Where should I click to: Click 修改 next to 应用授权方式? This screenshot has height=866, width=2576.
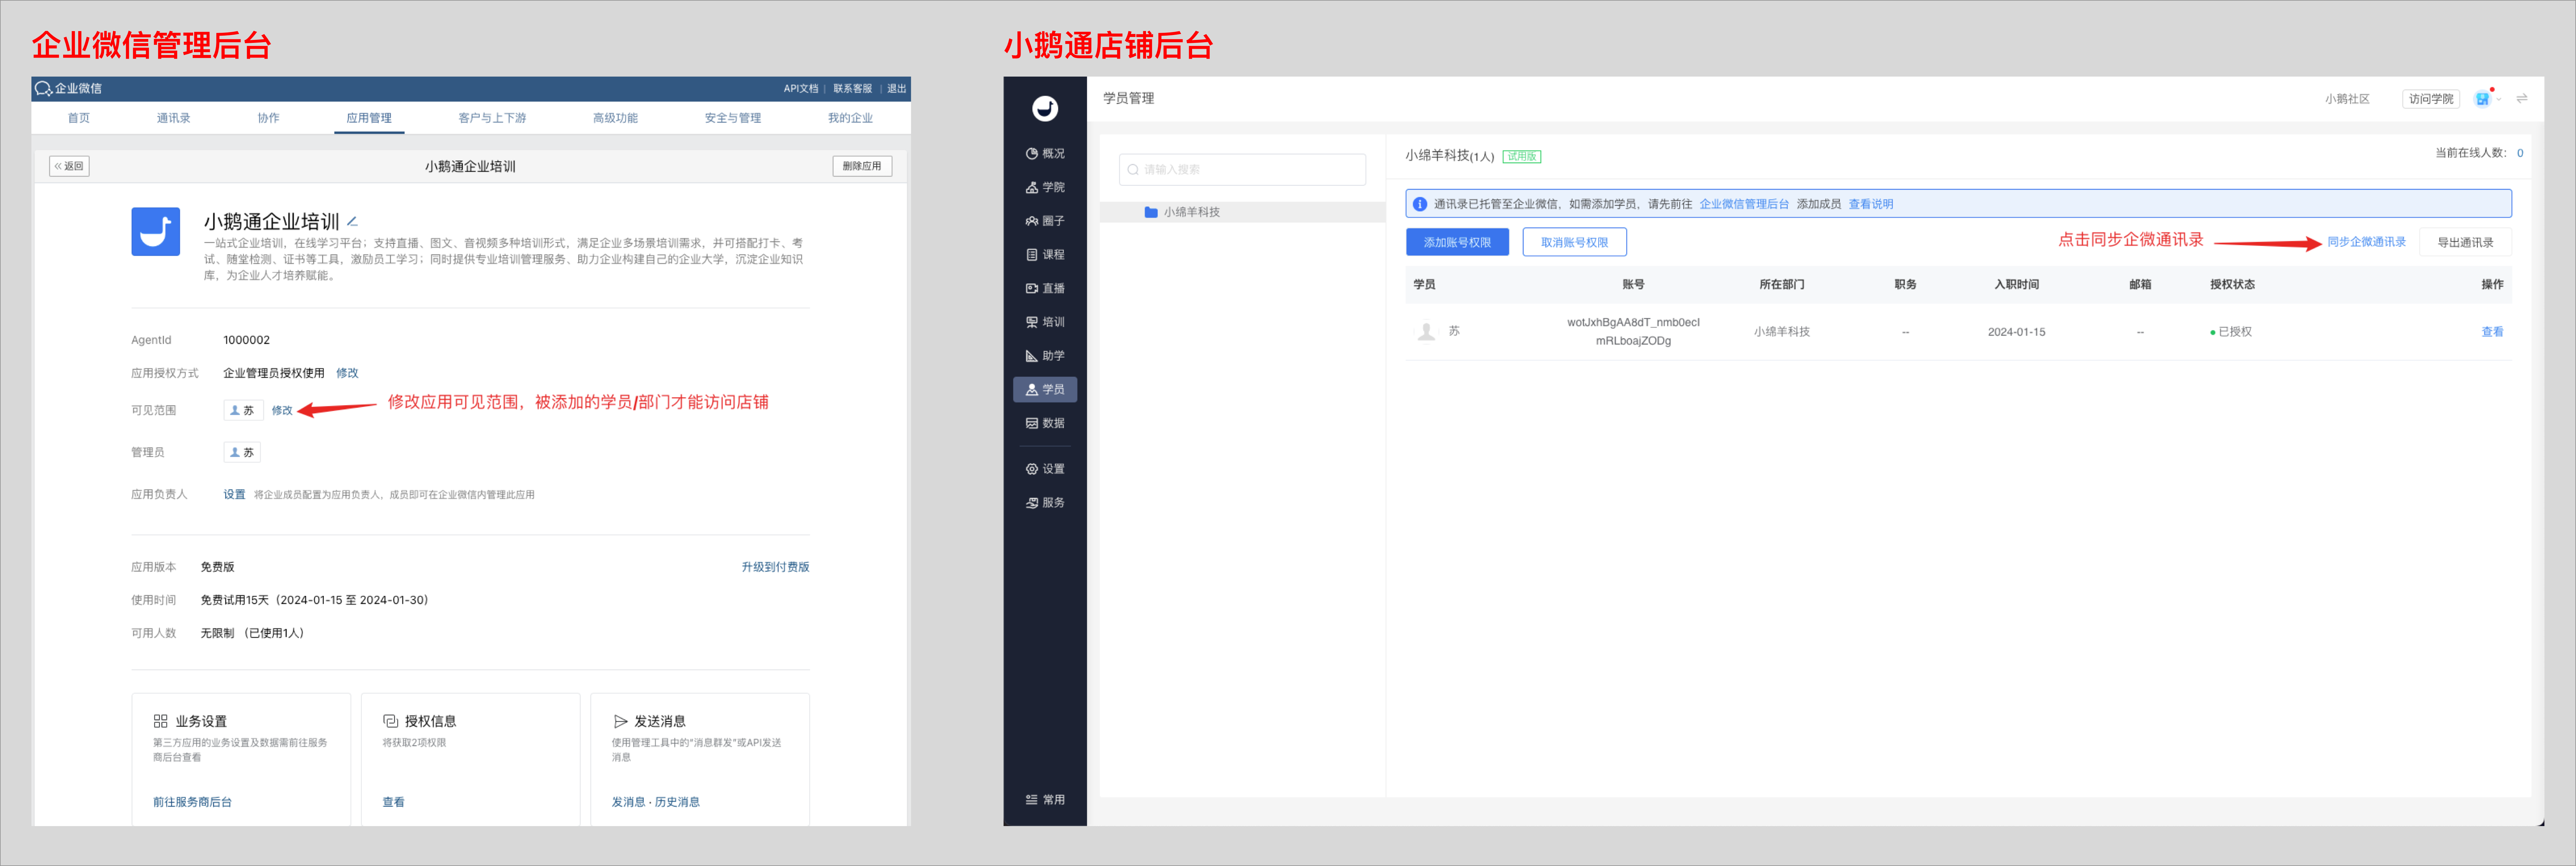pyautogui.click(x=347, y=373)
